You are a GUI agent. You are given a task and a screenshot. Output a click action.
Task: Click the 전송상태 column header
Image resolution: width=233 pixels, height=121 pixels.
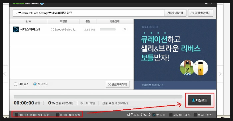(x=115, y=22)
